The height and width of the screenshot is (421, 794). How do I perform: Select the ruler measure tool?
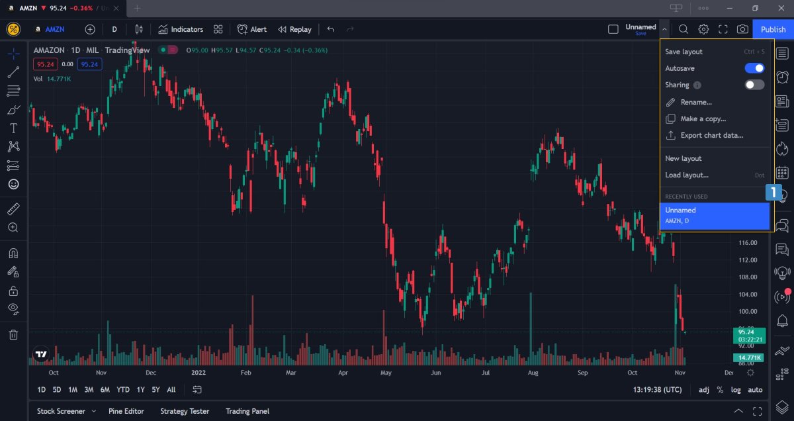tap(13, 209)
